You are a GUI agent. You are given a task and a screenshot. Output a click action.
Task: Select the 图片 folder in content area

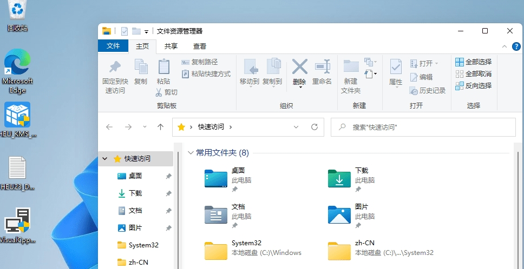[352, 216]
